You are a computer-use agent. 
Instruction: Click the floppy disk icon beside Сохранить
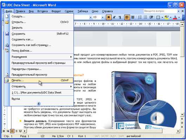[7, 34]
